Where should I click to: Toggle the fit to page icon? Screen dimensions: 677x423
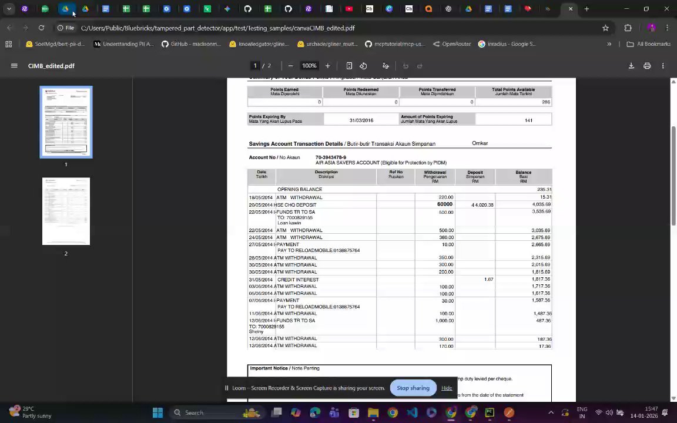point(349,66)
